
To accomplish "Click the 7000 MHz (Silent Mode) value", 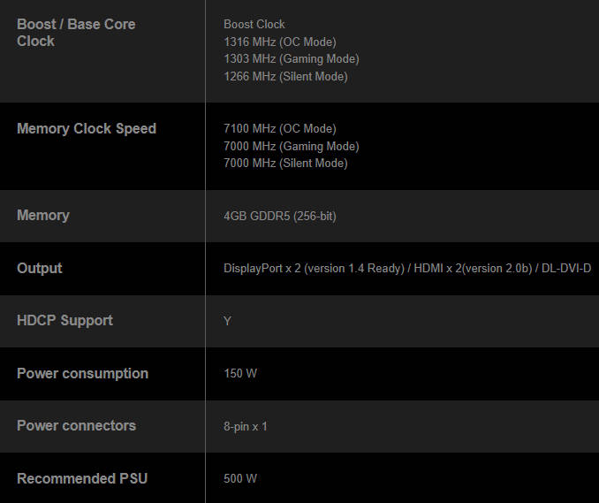I will pyautogui.click(x=285, y=164).
